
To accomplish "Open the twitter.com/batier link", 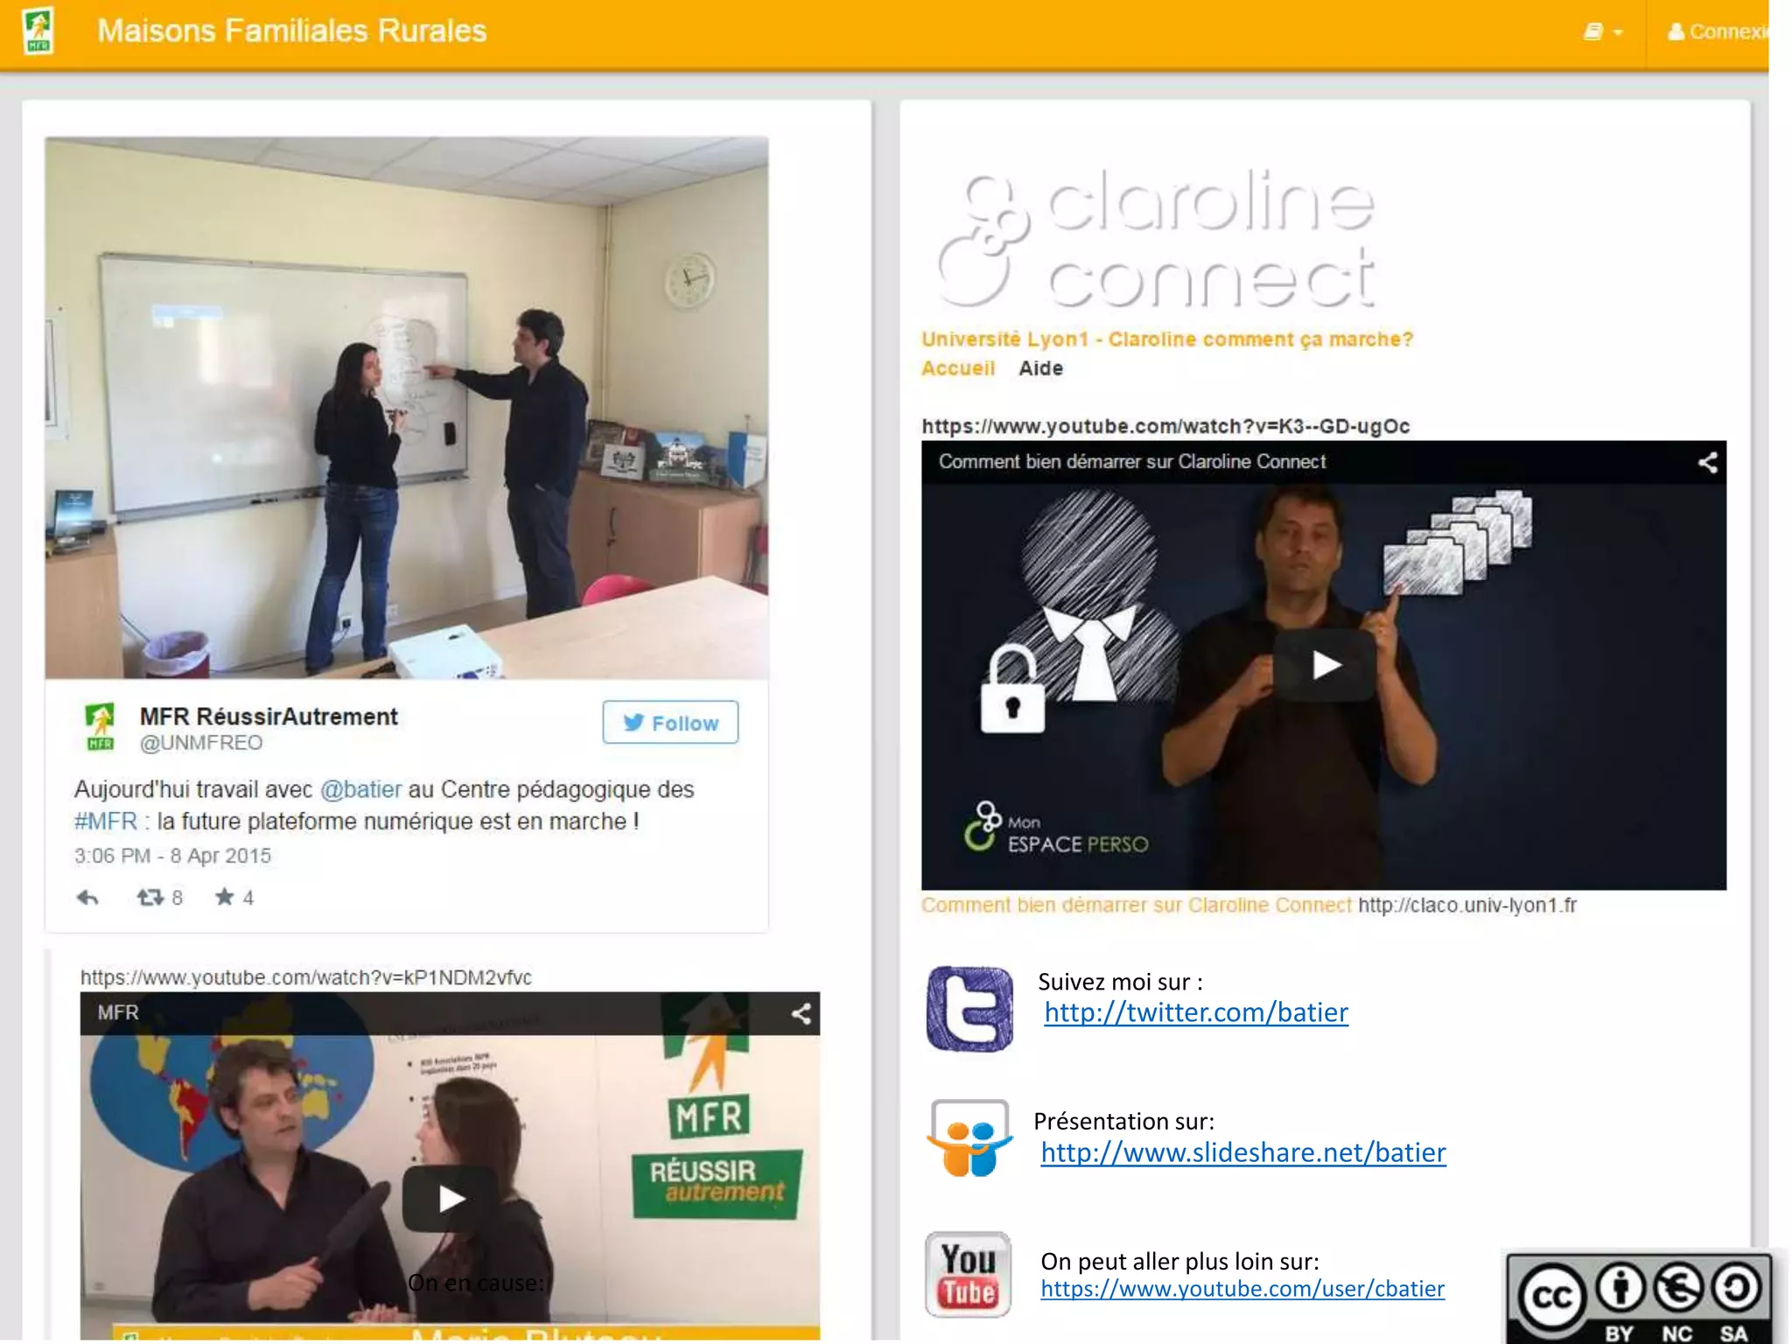I will pyautogui.click(x=1195, y=1012).
